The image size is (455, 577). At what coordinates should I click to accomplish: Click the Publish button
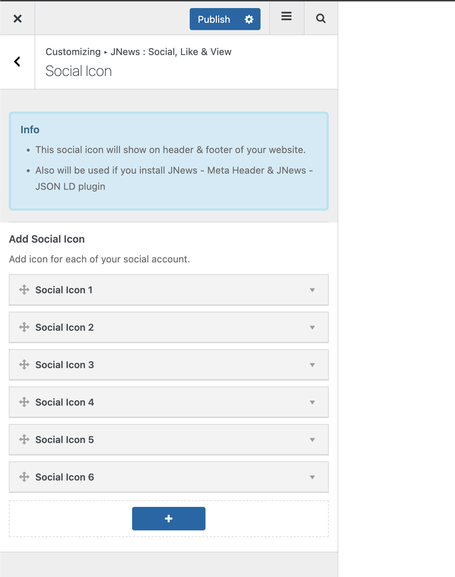tap(214, 19)
